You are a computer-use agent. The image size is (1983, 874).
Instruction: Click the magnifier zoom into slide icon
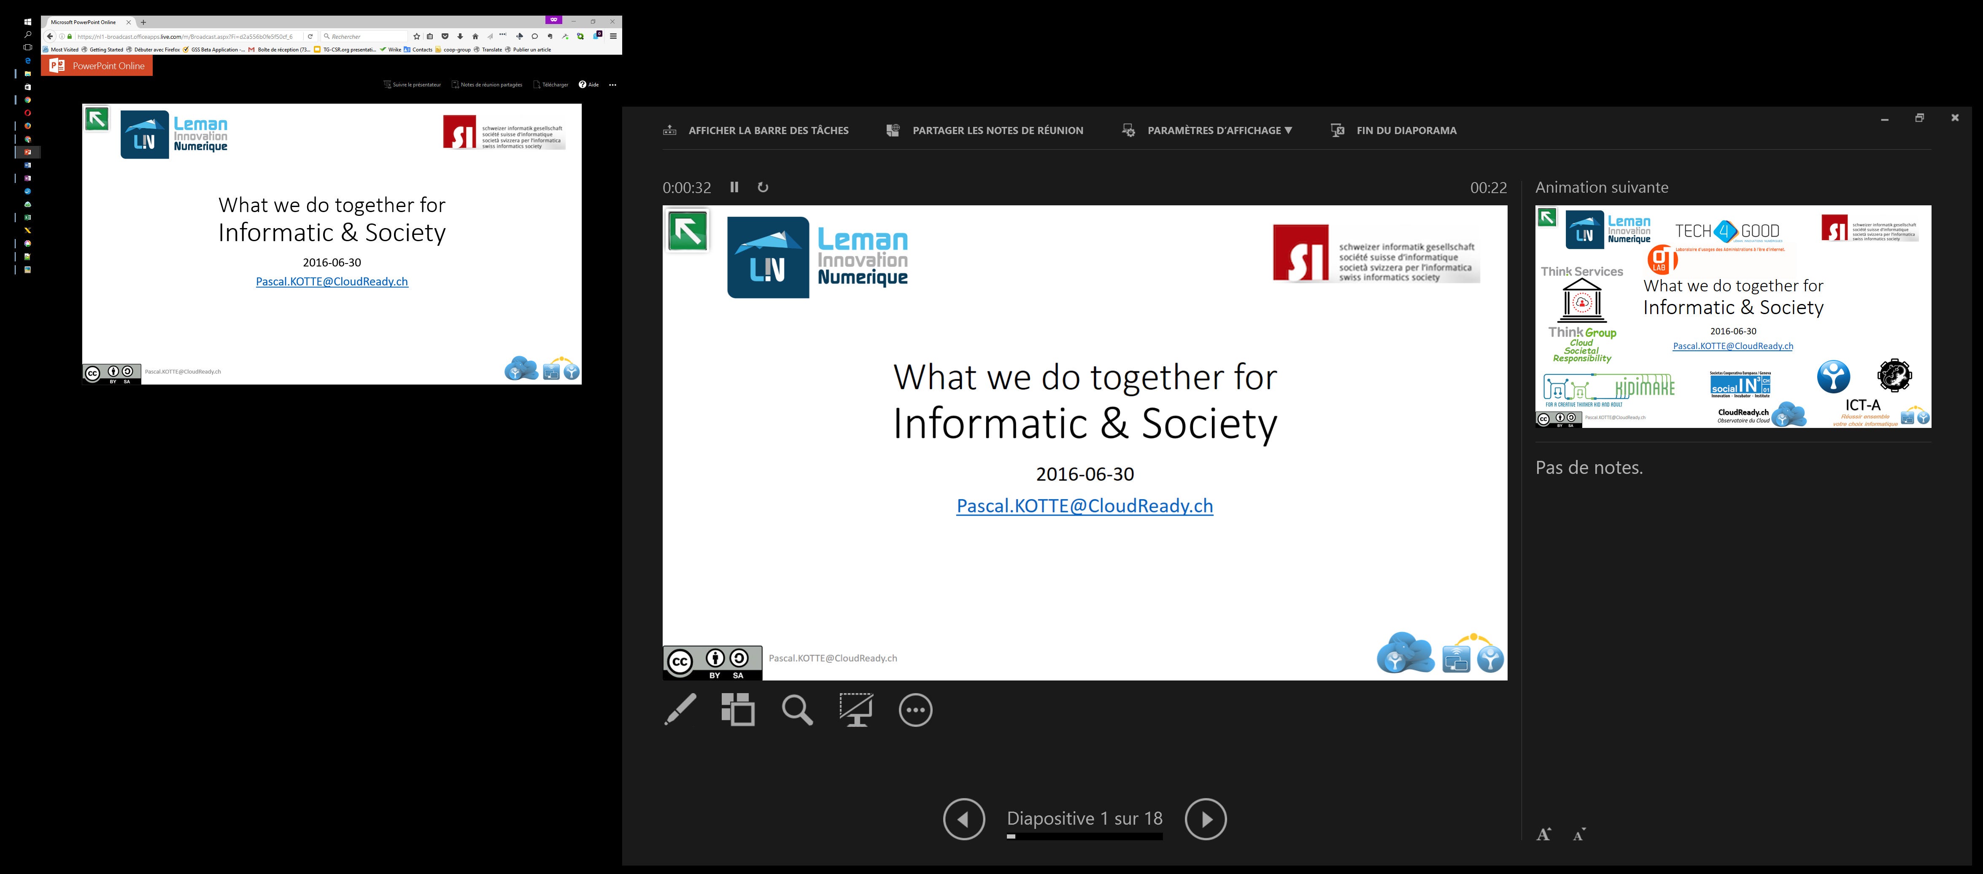pos(797,709)
